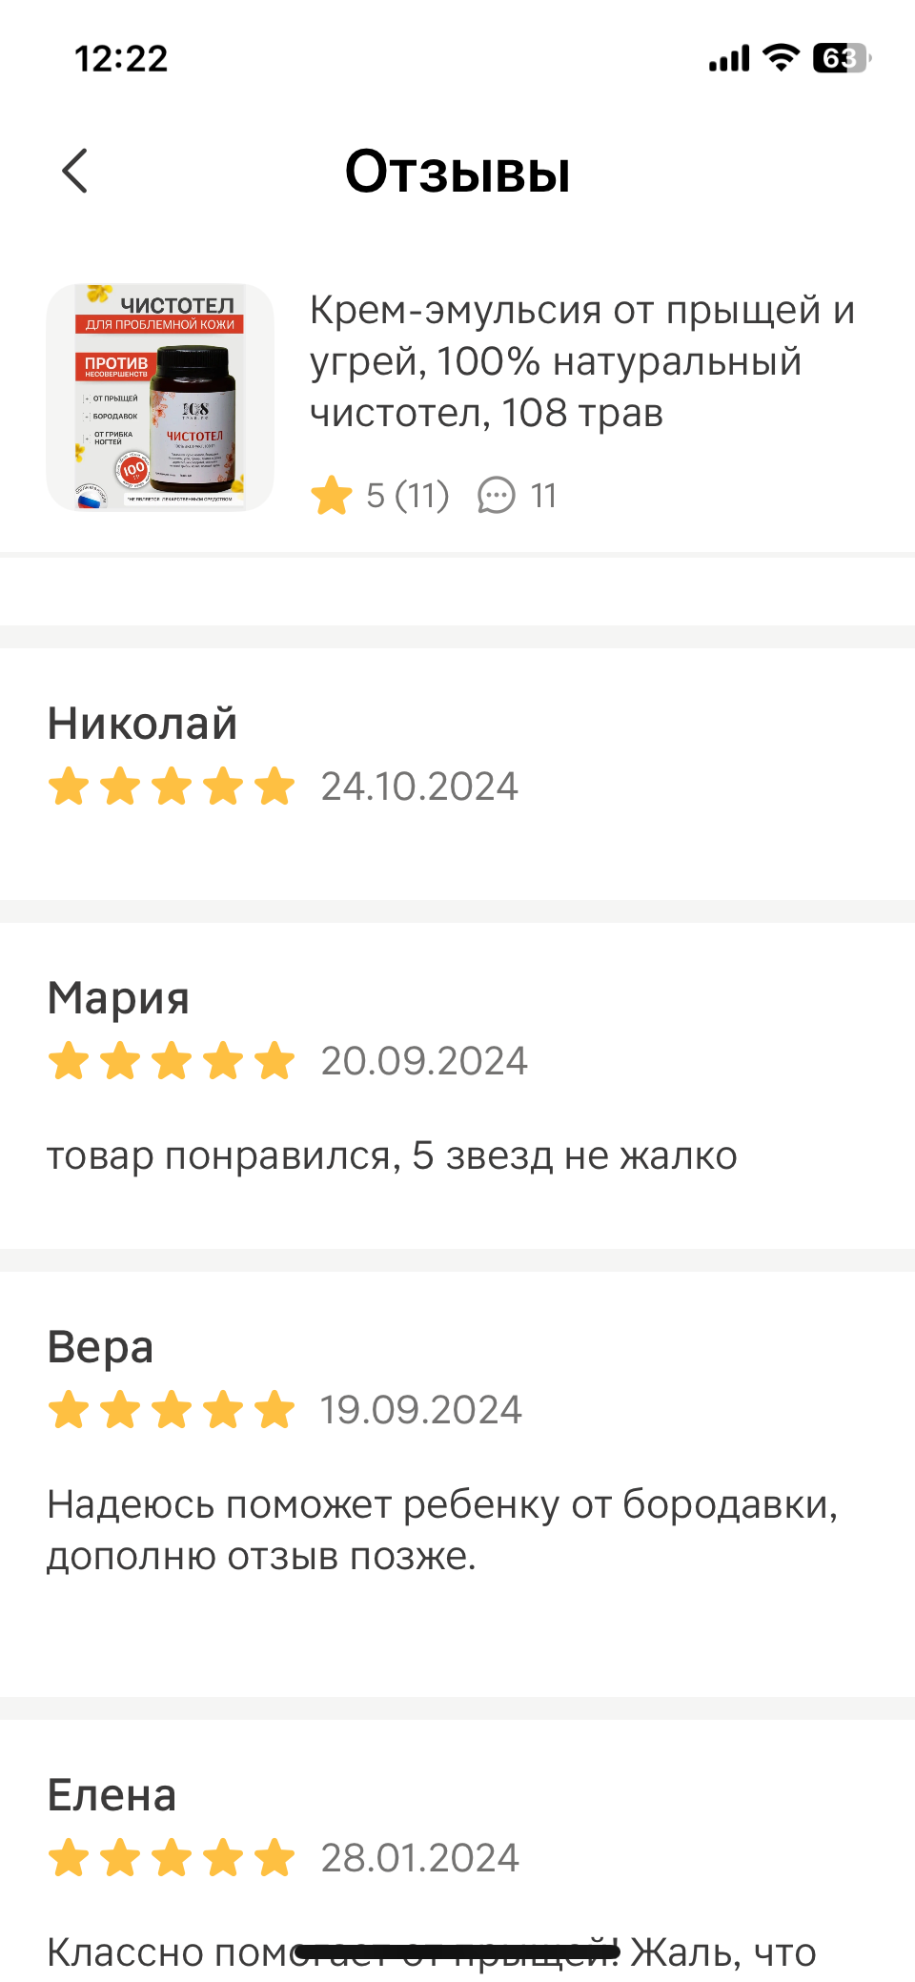This screenshot has width=915, height=1982.
Task: Tap the Wi-Fi status icon
Action: (782, 59)
